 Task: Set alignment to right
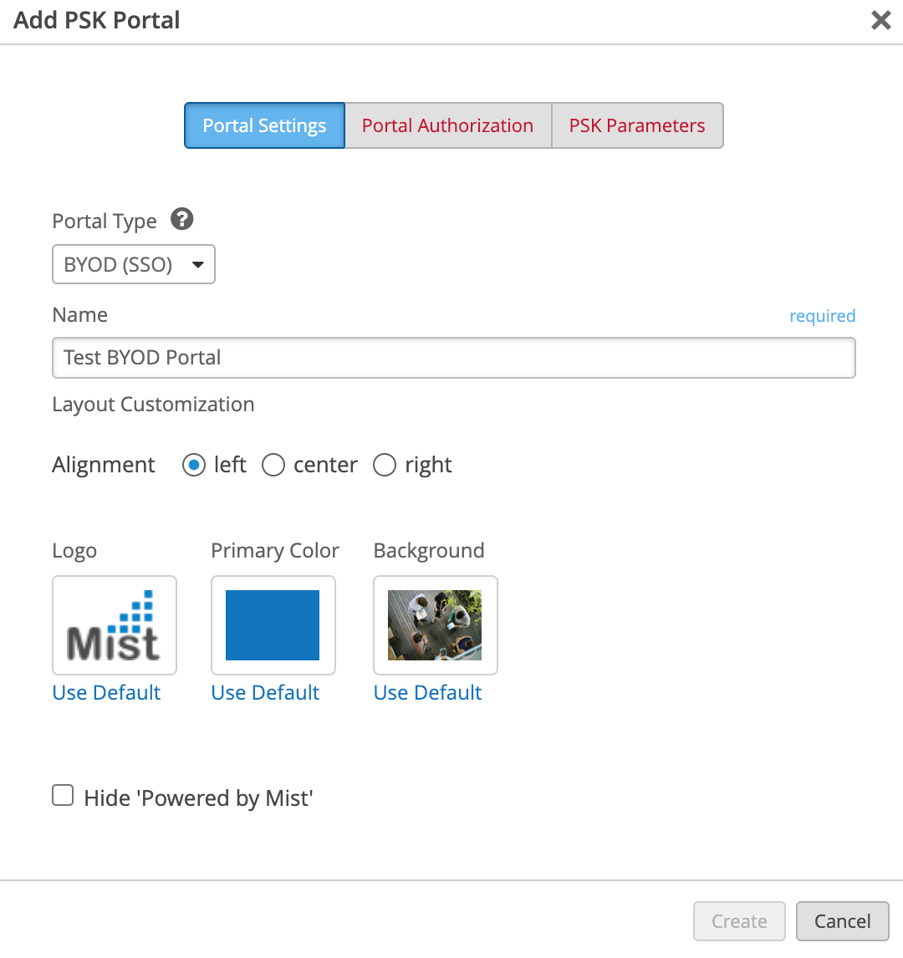click(x=385, y=465)
